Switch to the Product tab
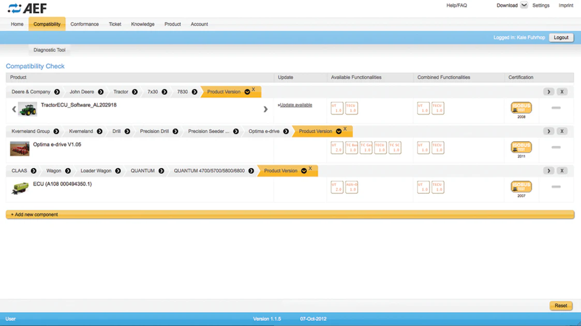 [x=173, y=24]
